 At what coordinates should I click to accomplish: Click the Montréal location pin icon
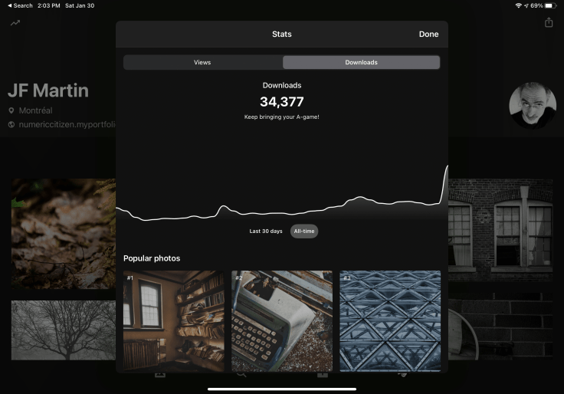[x=11, y=110]
